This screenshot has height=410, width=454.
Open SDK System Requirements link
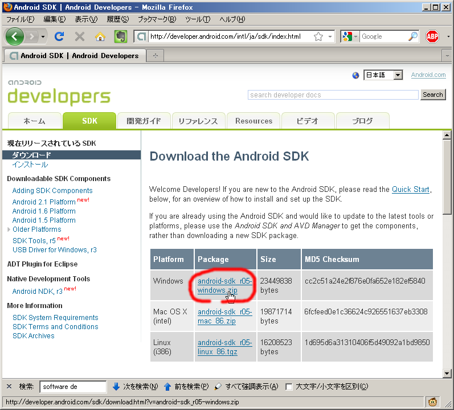(55, 317)
